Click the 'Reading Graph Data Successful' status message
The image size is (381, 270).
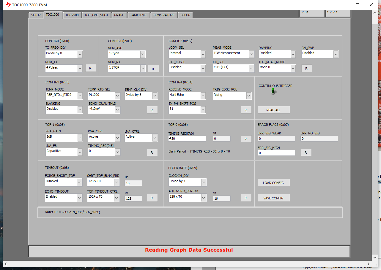(189, 250)
